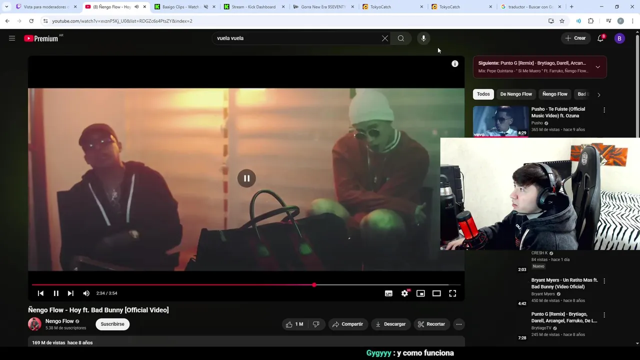
Task: Like the video with thumbs up
Action: 294,324
